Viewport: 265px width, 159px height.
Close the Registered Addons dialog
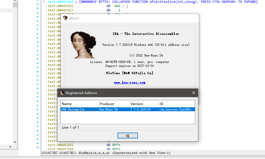coord(194,93)
